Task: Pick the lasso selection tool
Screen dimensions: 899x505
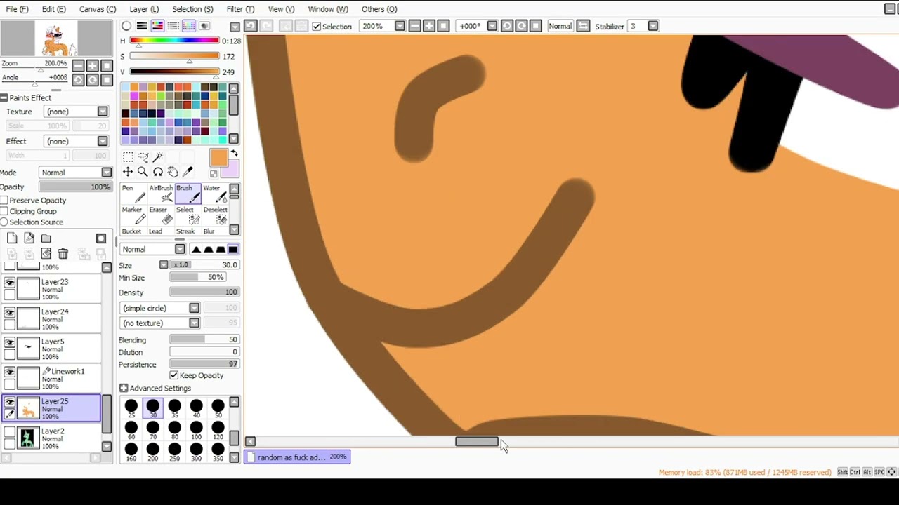Action: pyautogui.click(x=143, y=157)
